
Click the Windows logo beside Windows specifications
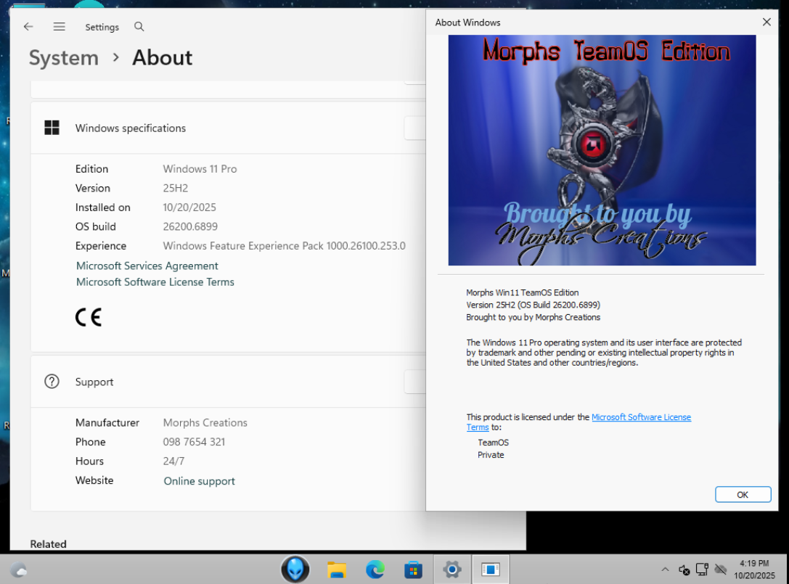tap(52, 128)
